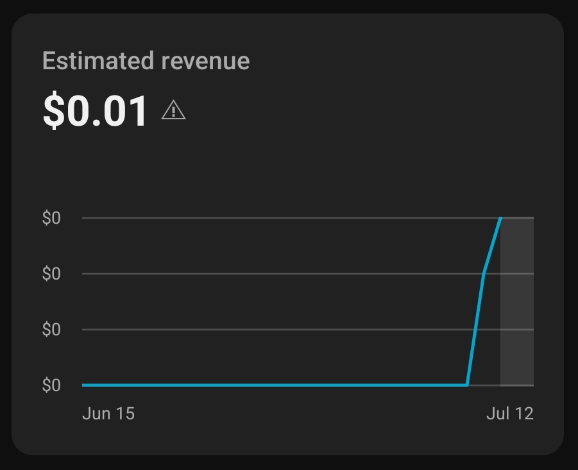Click the exclamation icon in the revenue card
The width and height of the screenshot is (578, 470).
click(172, 112)
